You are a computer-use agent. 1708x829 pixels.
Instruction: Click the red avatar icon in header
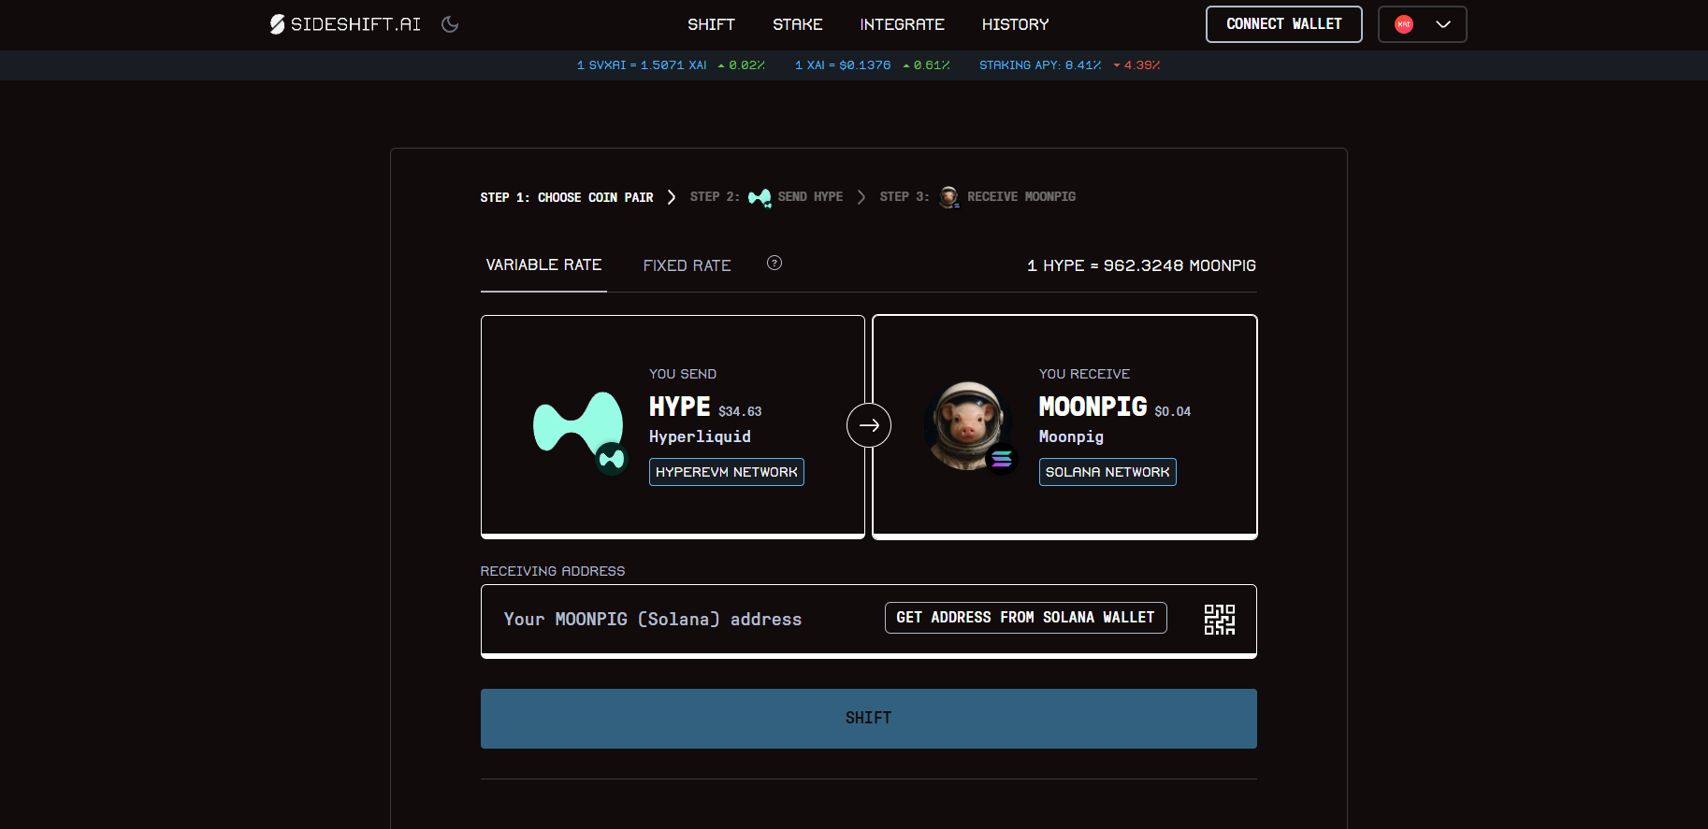[x=1404, y=24]
